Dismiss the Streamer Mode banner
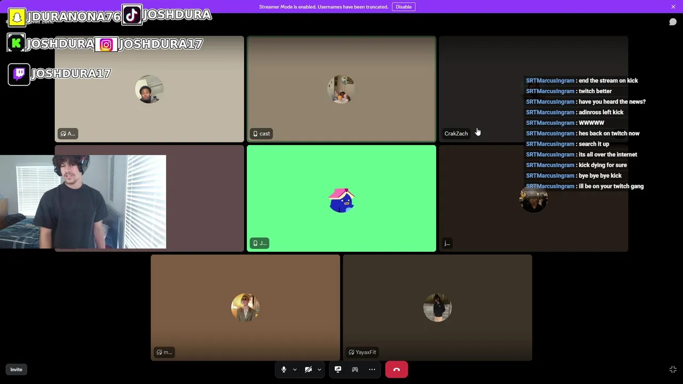The height and width of the screenshot is (384, 683). tap(673, 7)
